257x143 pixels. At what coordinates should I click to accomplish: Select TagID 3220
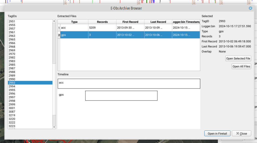click(x=30, y=119)
